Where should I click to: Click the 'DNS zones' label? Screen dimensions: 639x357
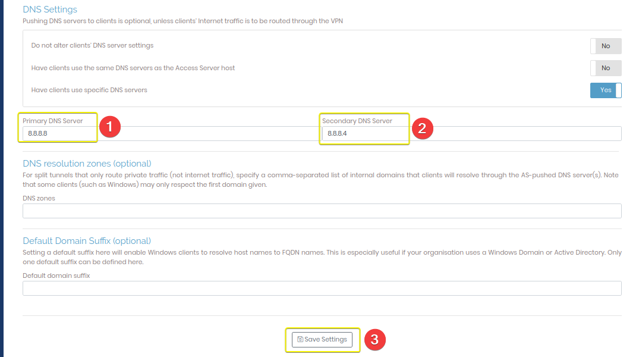coord(39,198)
